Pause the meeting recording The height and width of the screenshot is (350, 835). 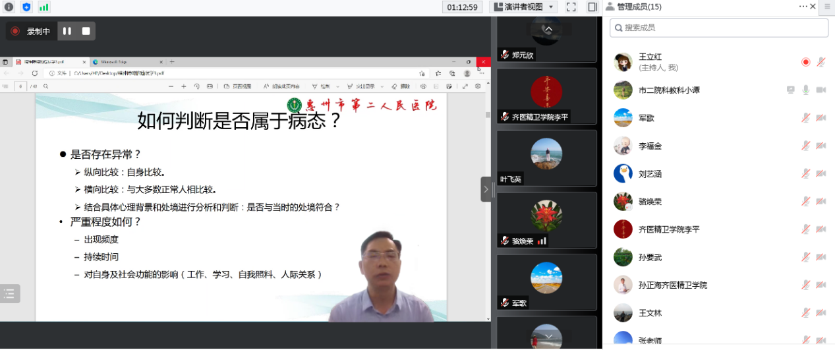click(x=67, y=31)
